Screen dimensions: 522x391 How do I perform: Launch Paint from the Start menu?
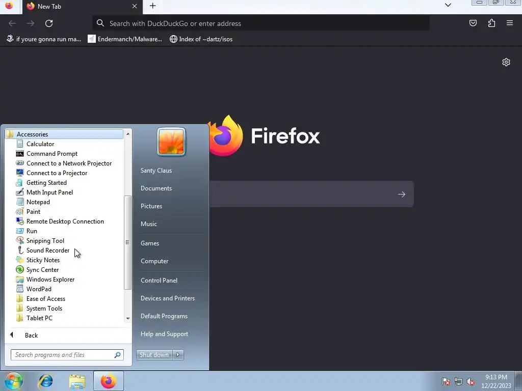pyautogui.click(x=33, y=211)
